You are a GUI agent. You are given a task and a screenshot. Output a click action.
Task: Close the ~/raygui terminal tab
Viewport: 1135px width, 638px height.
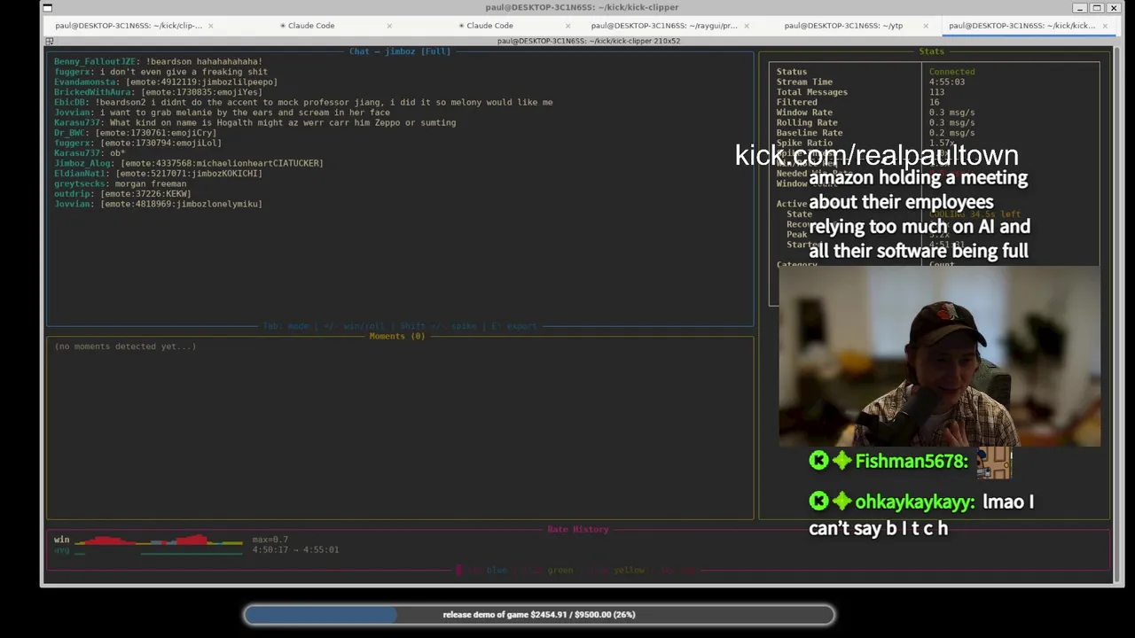point(747,26)
